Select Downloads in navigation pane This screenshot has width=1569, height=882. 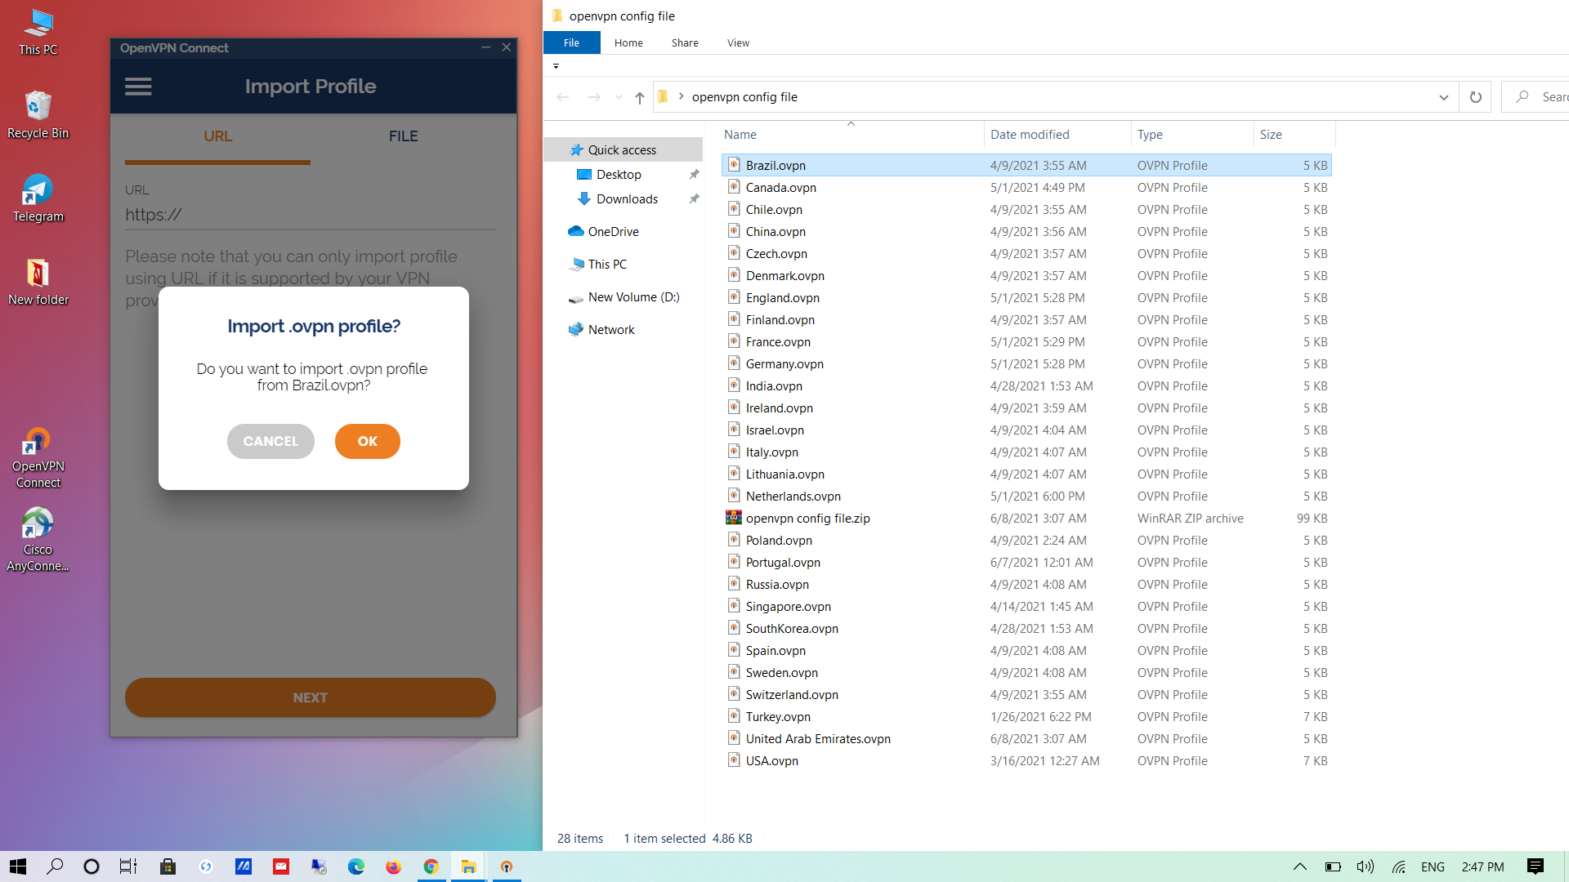(627, 198)
